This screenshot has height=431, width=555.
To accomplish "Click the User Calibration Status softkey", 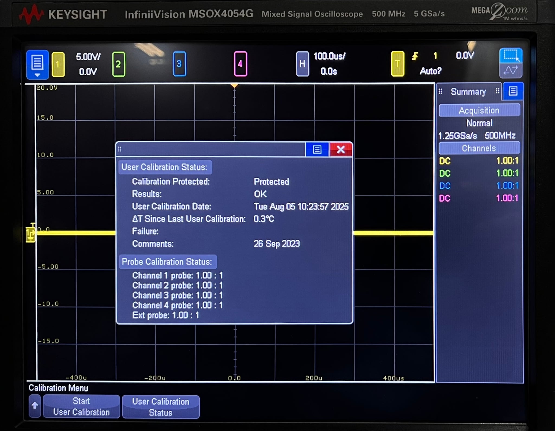I will pos(161,407).
